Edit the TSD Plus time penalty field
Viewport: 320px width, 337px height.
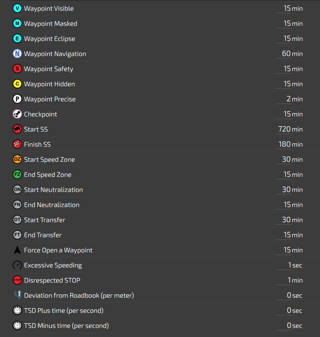[x=283, y=311]
